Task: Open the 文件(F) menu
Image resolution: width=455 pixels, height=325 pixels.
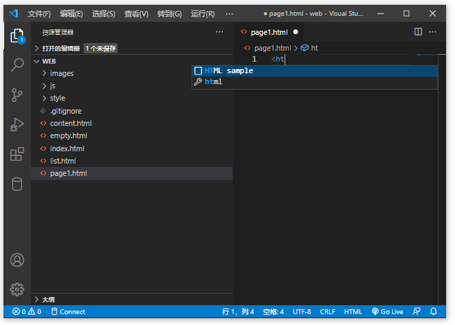Action: 39,14
